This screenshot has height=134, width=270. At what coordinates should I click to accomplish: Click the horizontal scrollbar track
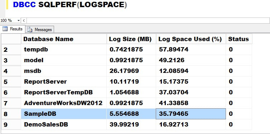pos(148,21)
